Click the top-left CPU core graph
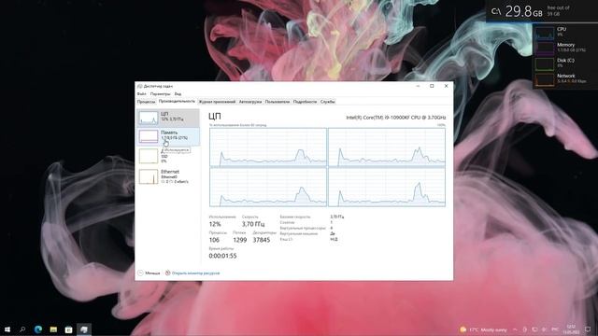This screenshot has height=336, width=598. click(268, 147)
